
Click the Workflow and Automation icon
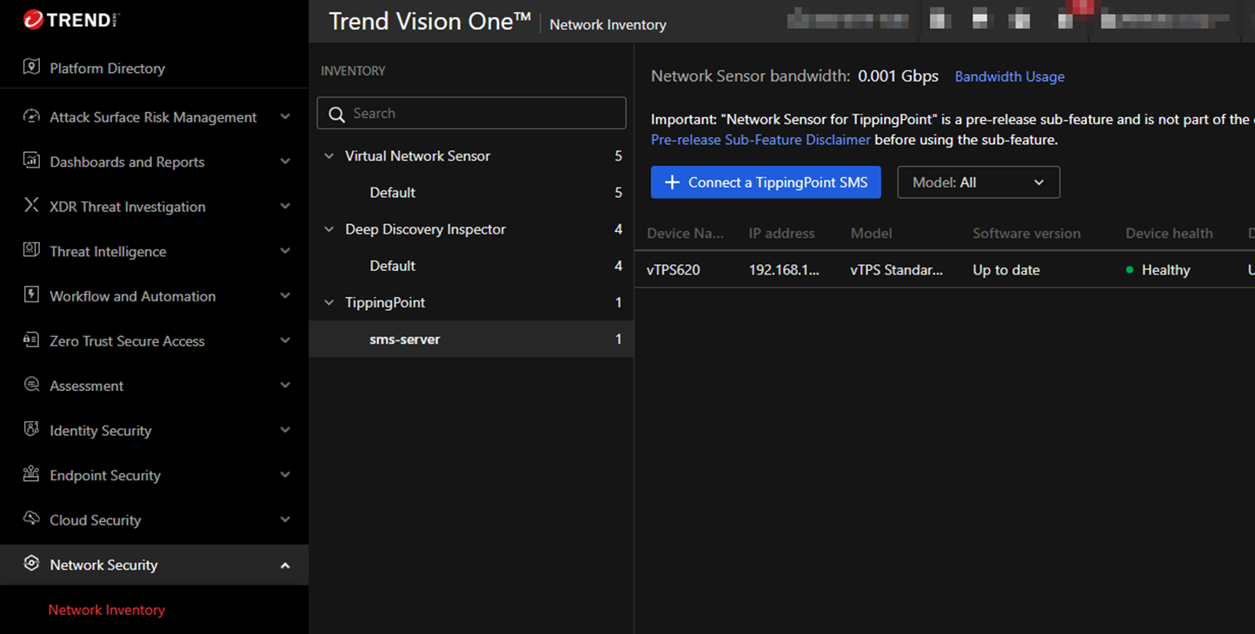pyautogui.click(x=31, y=295)
